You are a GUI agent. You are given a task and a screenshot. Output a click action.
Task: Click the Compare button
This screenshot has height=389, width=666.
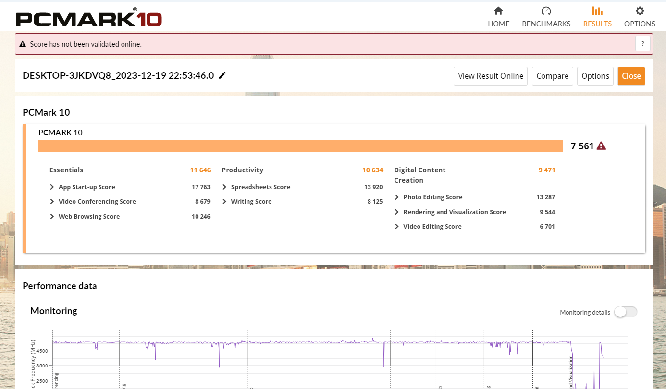[x=552, y=76]
